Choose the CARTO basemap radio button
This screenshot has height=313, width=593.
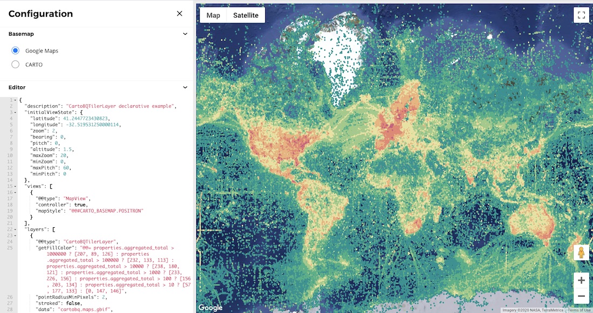[x=16, y=65]
